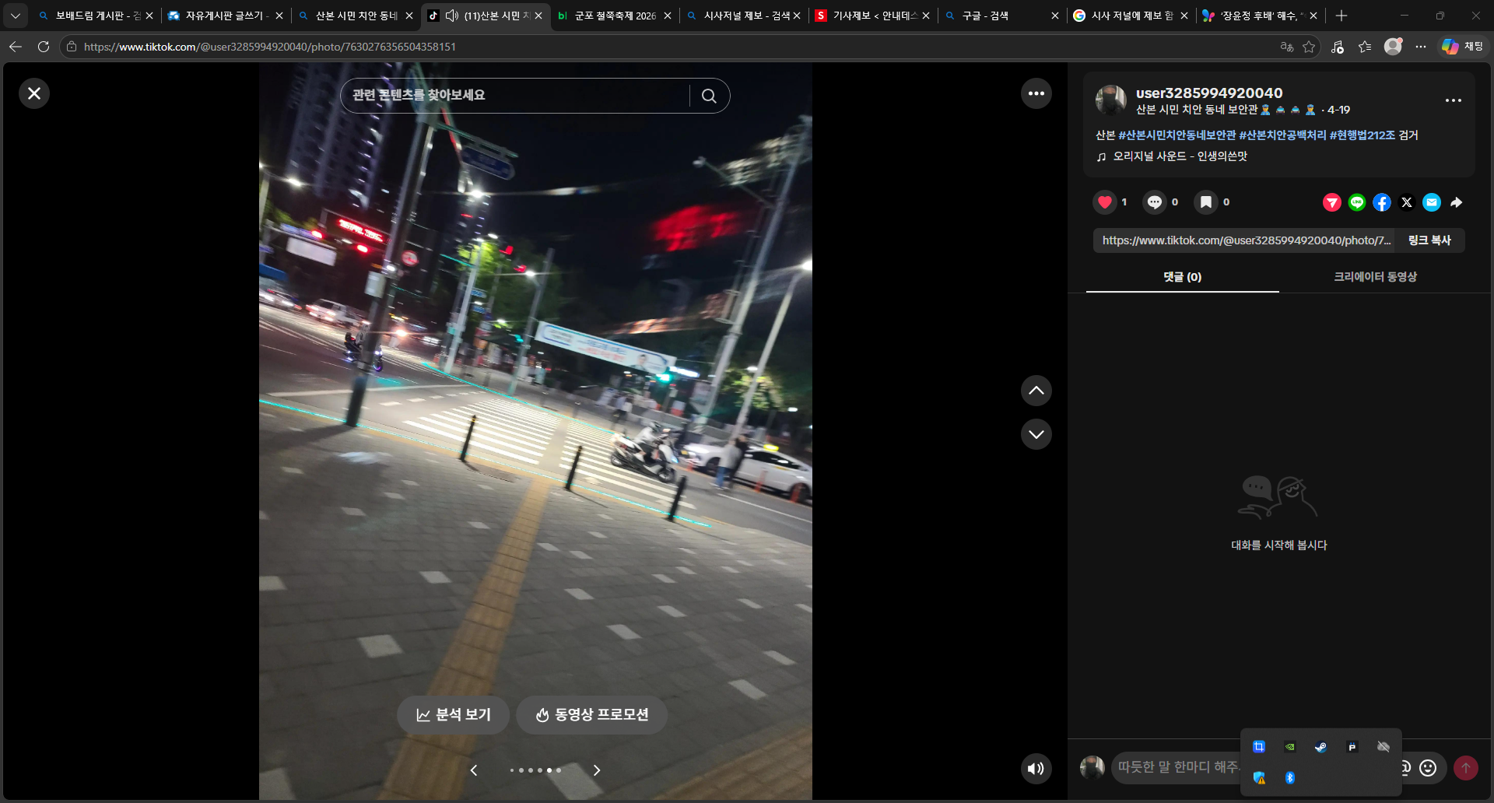Click the 동영상 프로모션 button
The height and width of the screenshot is (803, 1494).
pyautogui.click(x=592, y=714)
